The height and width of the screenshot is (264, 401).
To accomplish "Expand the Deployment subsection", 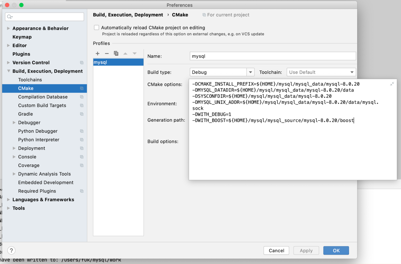I will [x=14, y=148].
